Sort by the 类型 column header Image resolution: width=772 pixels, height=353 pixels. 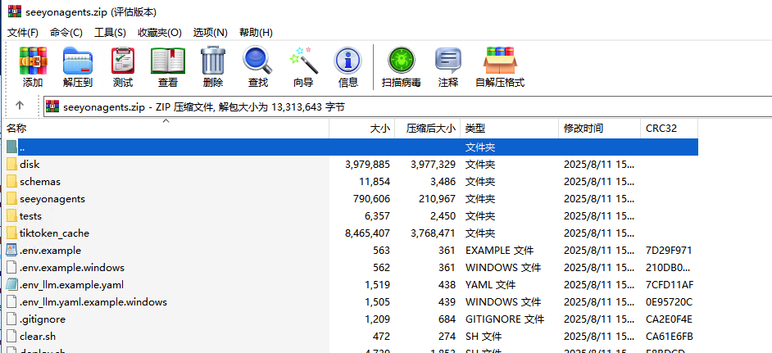click(x=509, y=129)
